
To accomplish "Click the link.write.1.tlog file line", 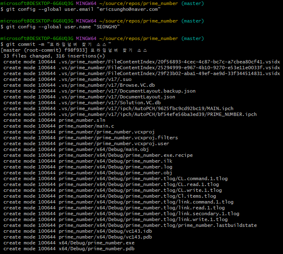I will (116, 219).
